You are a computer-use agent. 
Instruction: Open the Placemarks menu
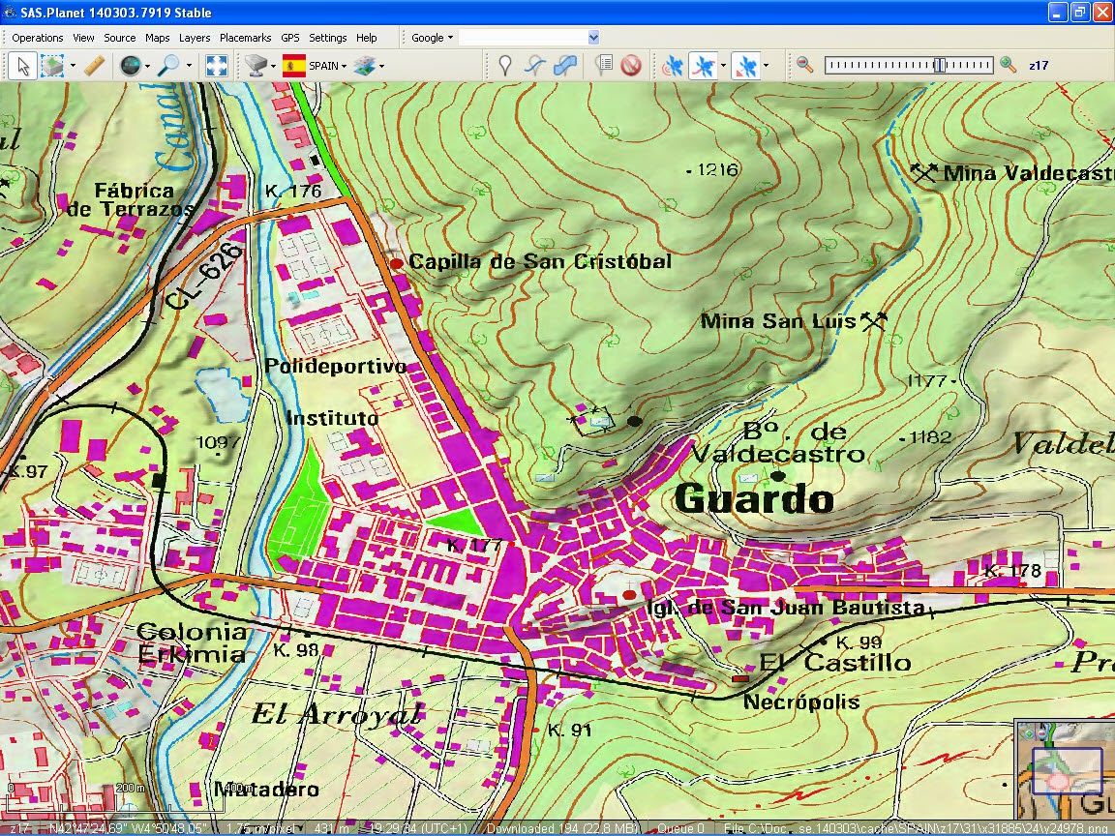[245, 38]
